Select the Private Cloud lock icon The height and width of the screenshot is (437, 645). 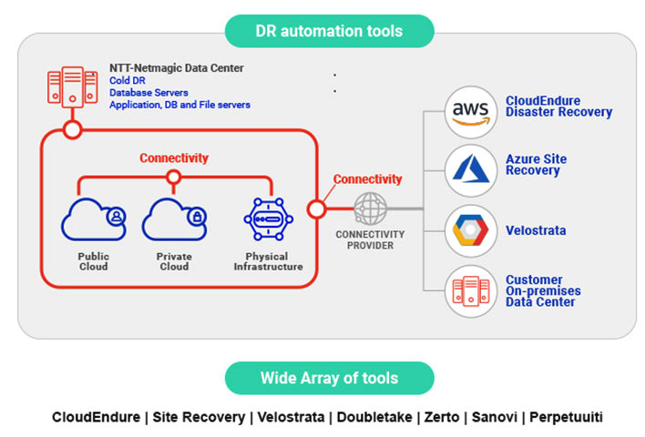click(x=197, y=217)
